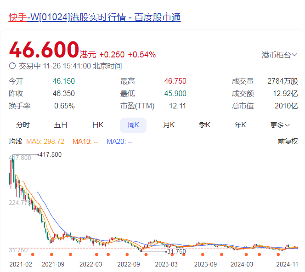Switch to the 日K tab
The image size is (305, 272).
pos(98,125)
